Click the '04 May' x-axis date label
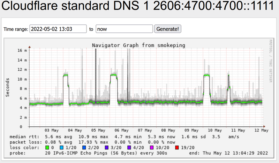The width and height of the screenshot is (279, 163). pyautogui.click(x=75, y=130)
